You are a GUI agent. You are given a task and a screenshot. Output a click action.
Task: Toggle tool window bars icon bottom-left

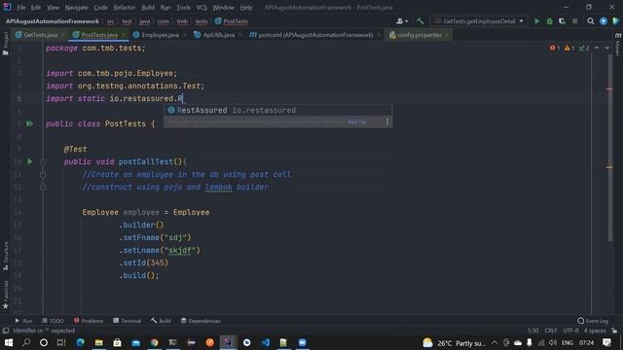pos(6,331)
